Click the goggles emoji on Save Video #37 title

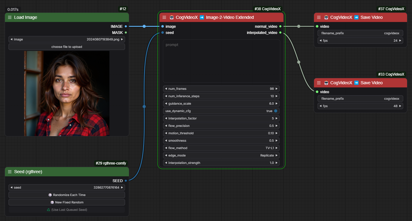coord(326,17)
